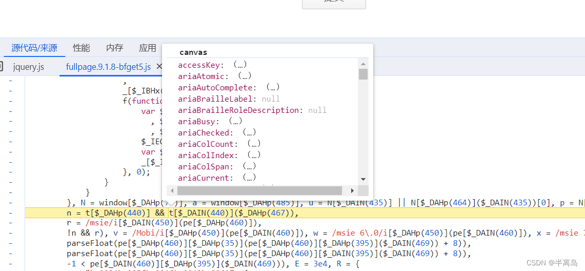The width and height of the screenshot is (585, 271).
Task: Click the code line starting }, N = window
Action: pyautogui.click(x=326, y=203)
